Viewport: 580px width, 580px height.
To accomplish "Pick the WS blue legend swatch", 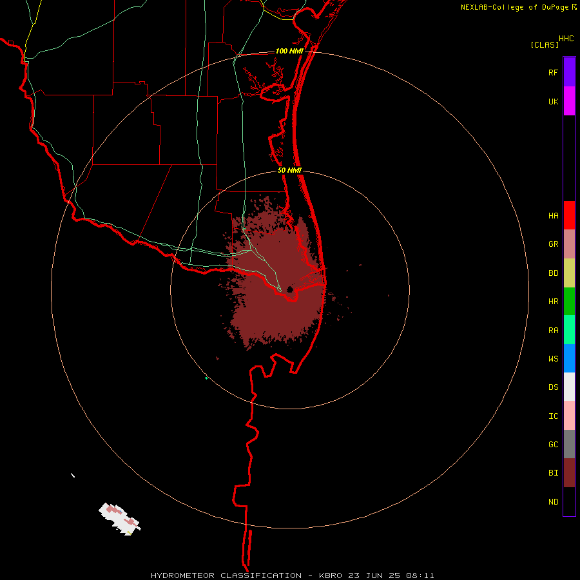I will (x=569, y=358).
